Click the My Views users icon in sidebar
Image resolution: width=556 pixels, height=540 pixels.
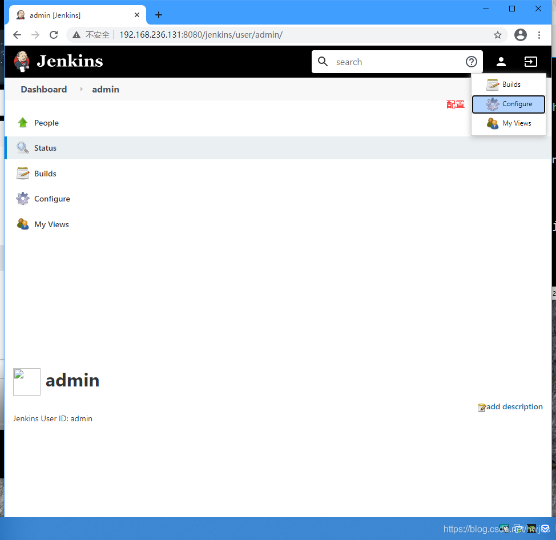[23, 224]
